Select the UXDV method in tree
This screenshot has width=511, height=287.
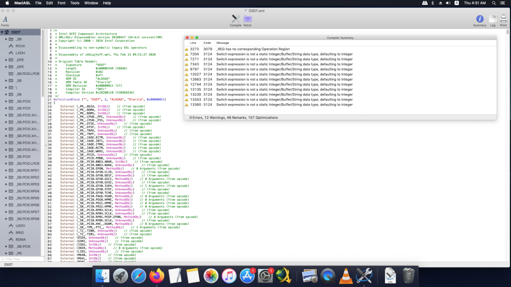[20, 225]
